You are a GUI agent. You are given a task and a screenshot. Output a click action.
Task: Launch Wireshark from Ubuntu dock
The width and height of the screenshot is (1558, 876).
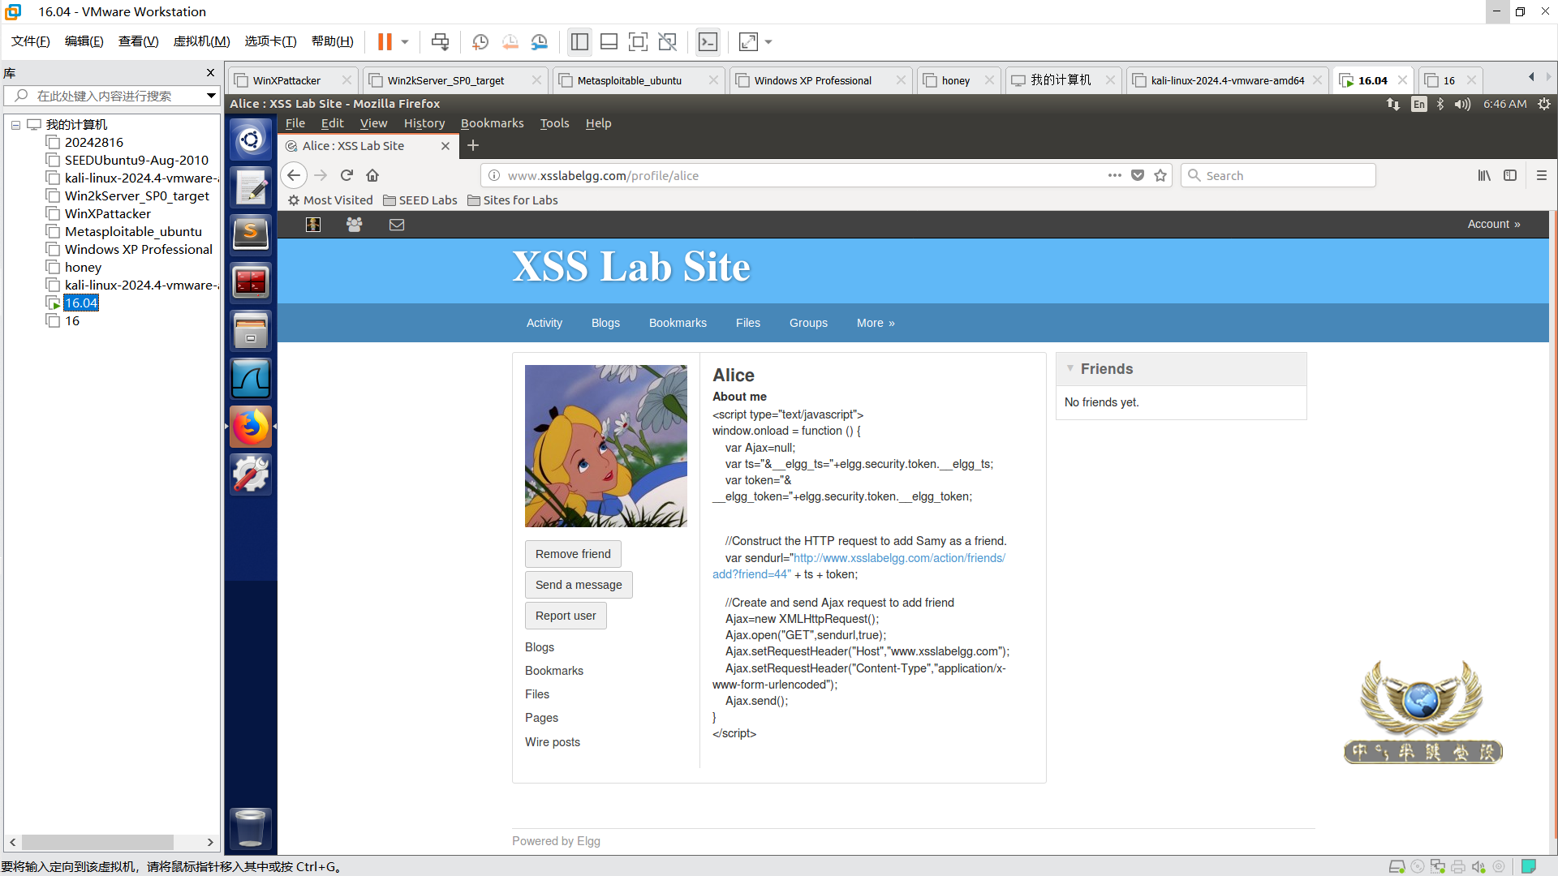pyautogui.click(x=251, y=379)
